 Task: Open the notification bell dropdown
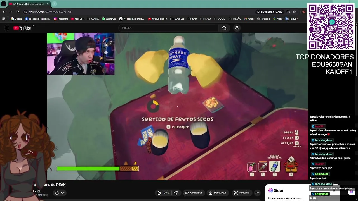tap(59, 193)
